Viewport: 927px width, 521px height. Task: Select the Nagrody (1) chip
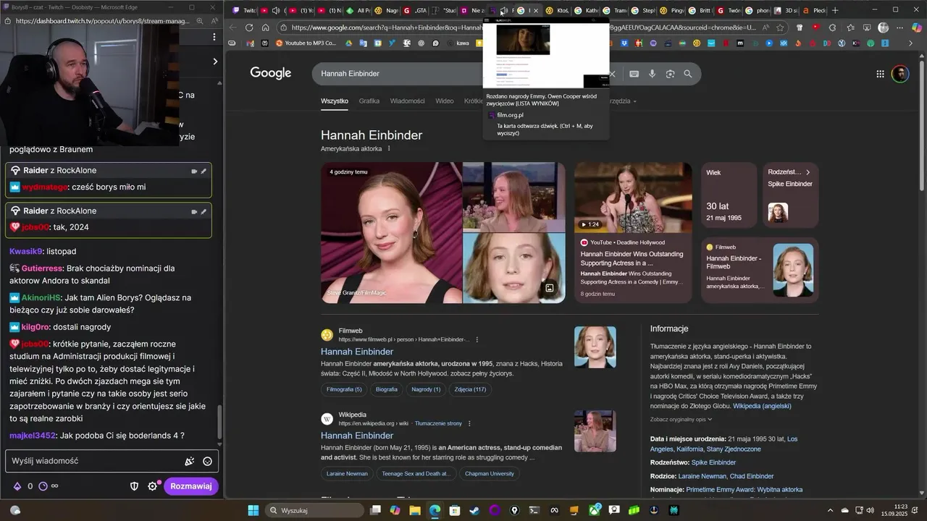pos(426,389)
